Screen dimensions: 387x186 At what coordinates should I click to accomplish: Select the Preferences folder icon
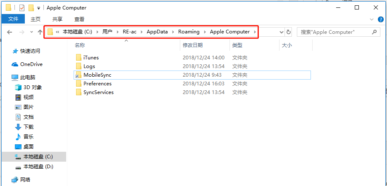coord(79,84)
